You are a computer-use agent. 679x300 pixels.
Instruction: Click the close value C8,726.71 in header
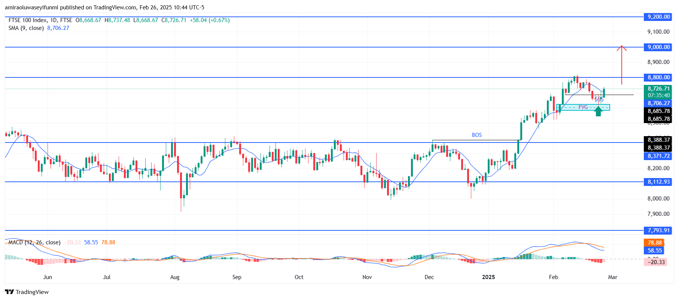tap(174, 20)
